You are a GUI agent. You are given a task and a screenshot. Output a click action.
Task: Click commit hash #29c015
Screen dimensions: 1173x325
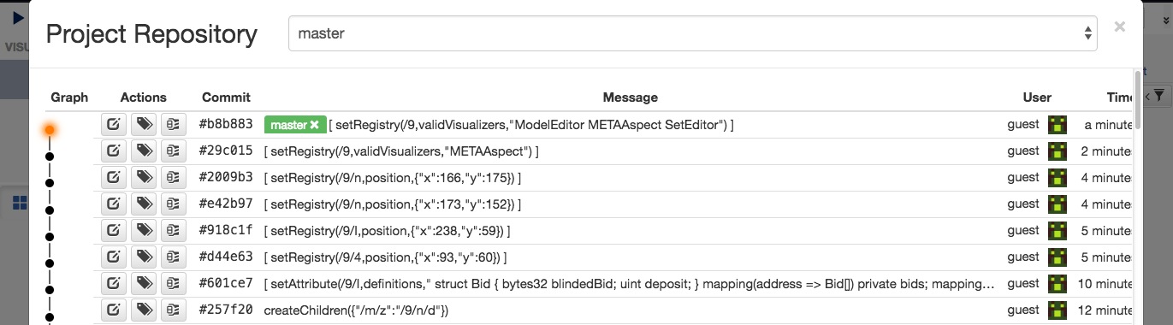(226, 151)
